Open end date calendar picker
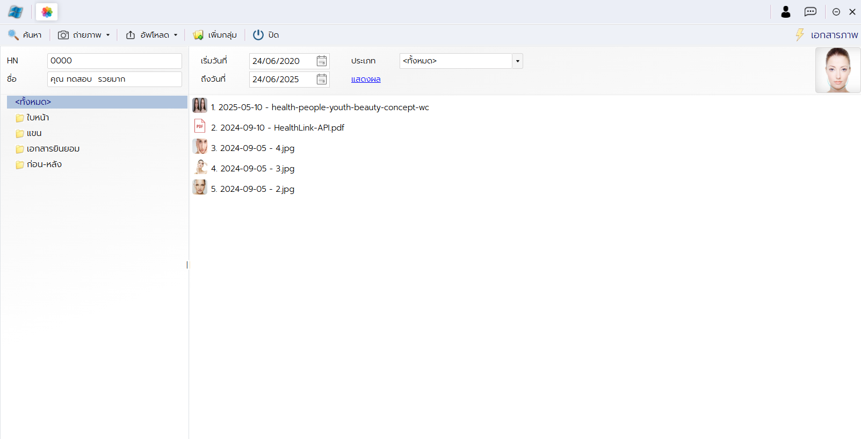Screen dimensions: 861x439 pos(322,80)
